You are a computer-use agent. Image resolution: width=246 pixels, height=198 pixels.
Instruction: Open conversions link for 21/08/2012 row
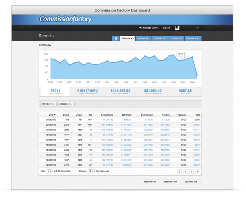pos(108,120)
